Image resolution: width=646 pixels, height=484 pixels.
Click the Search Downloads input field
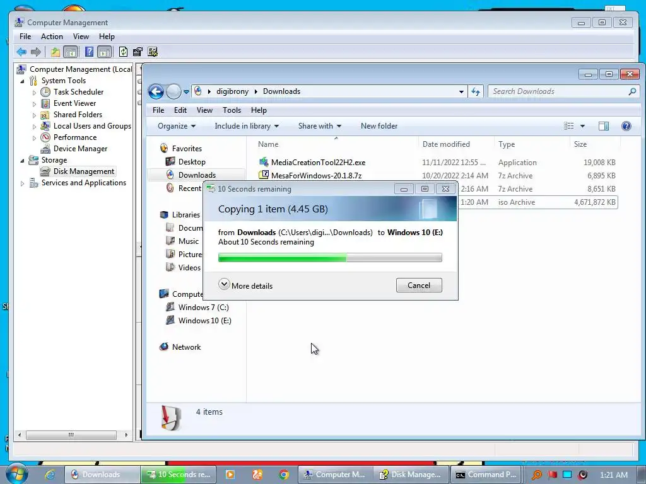[563, 91]
